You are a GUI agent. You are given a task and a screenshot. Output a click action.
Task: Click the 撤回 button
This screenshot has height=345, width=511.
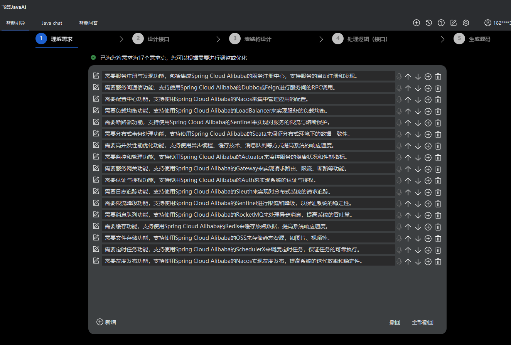tap(395, 322)
